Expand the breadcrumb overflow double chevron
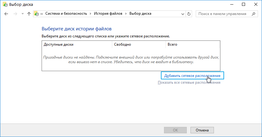Screen dimensions: 262x137 (42, 14)
